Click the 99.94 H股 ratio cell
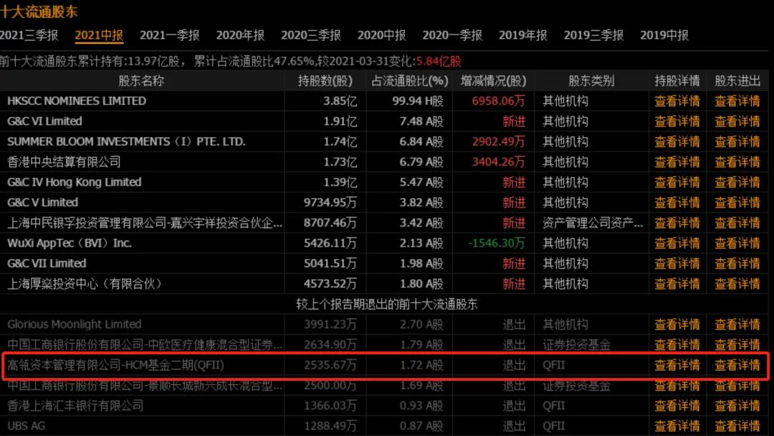774x436 pixels. pos(418,101)
